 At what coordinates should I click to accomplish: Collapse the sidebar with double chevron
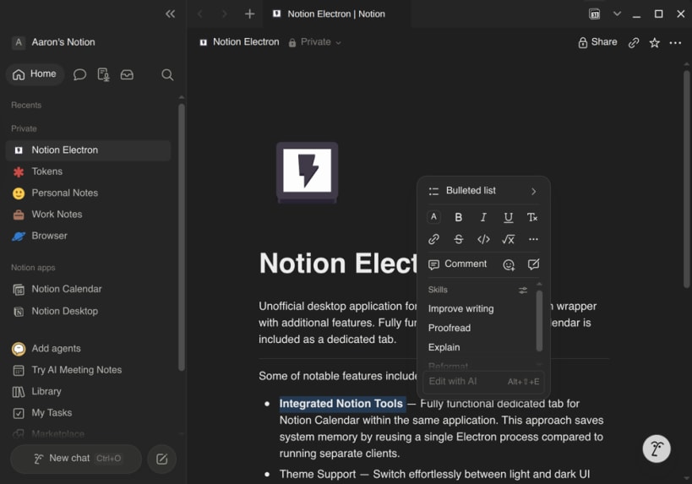pos(170,14)
